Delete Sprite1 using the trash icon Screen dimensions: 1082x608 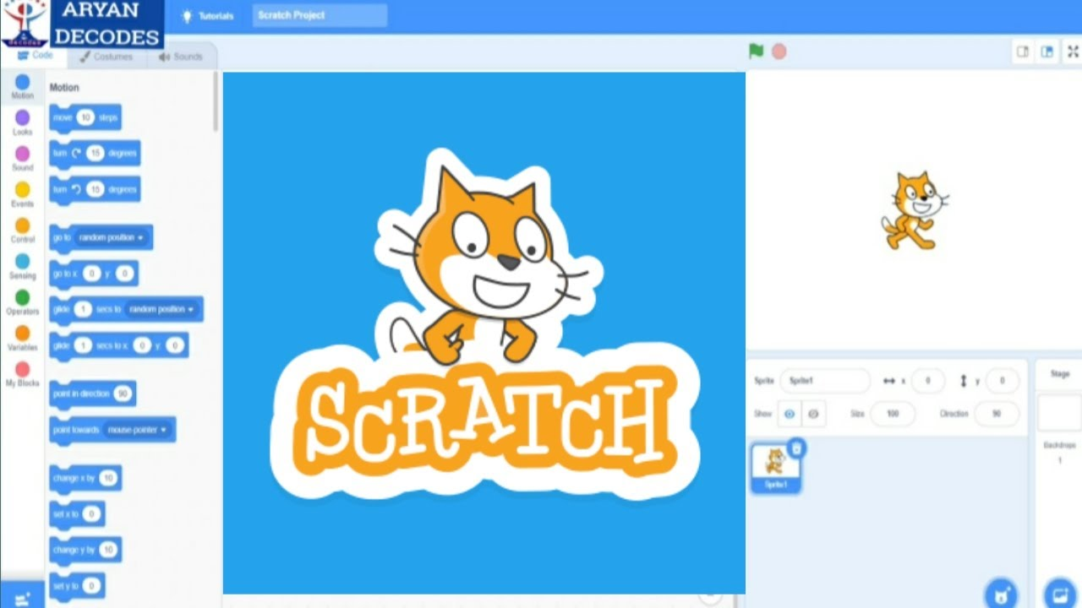[796, 448]
